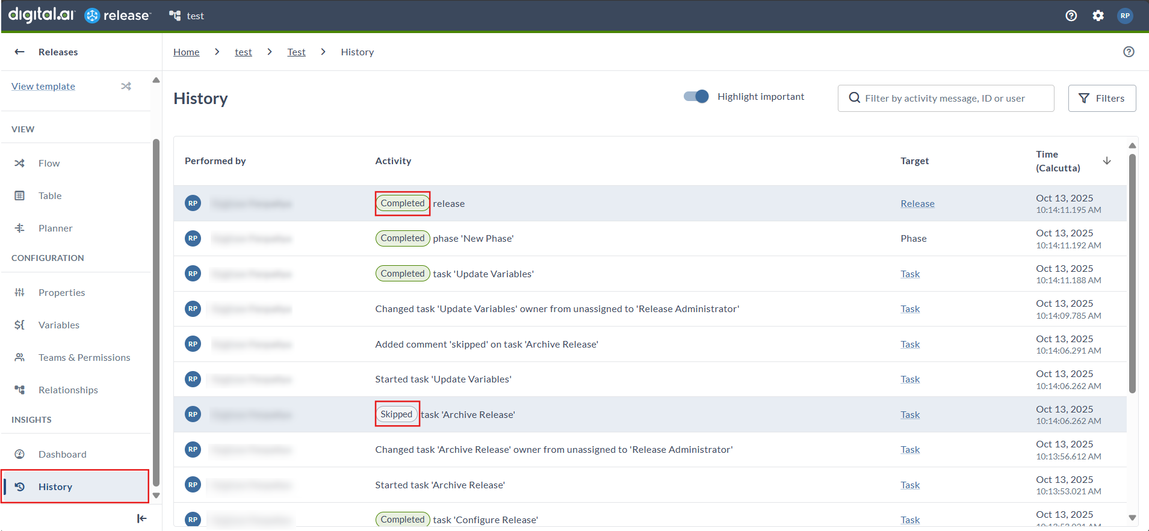The image size is (1149, 531).
Task: Open the View template link
Action: pos(43,86)
